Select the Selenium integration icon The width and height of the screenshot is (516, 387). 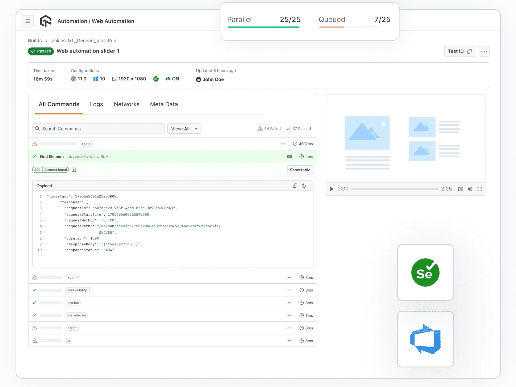(425, 272)
